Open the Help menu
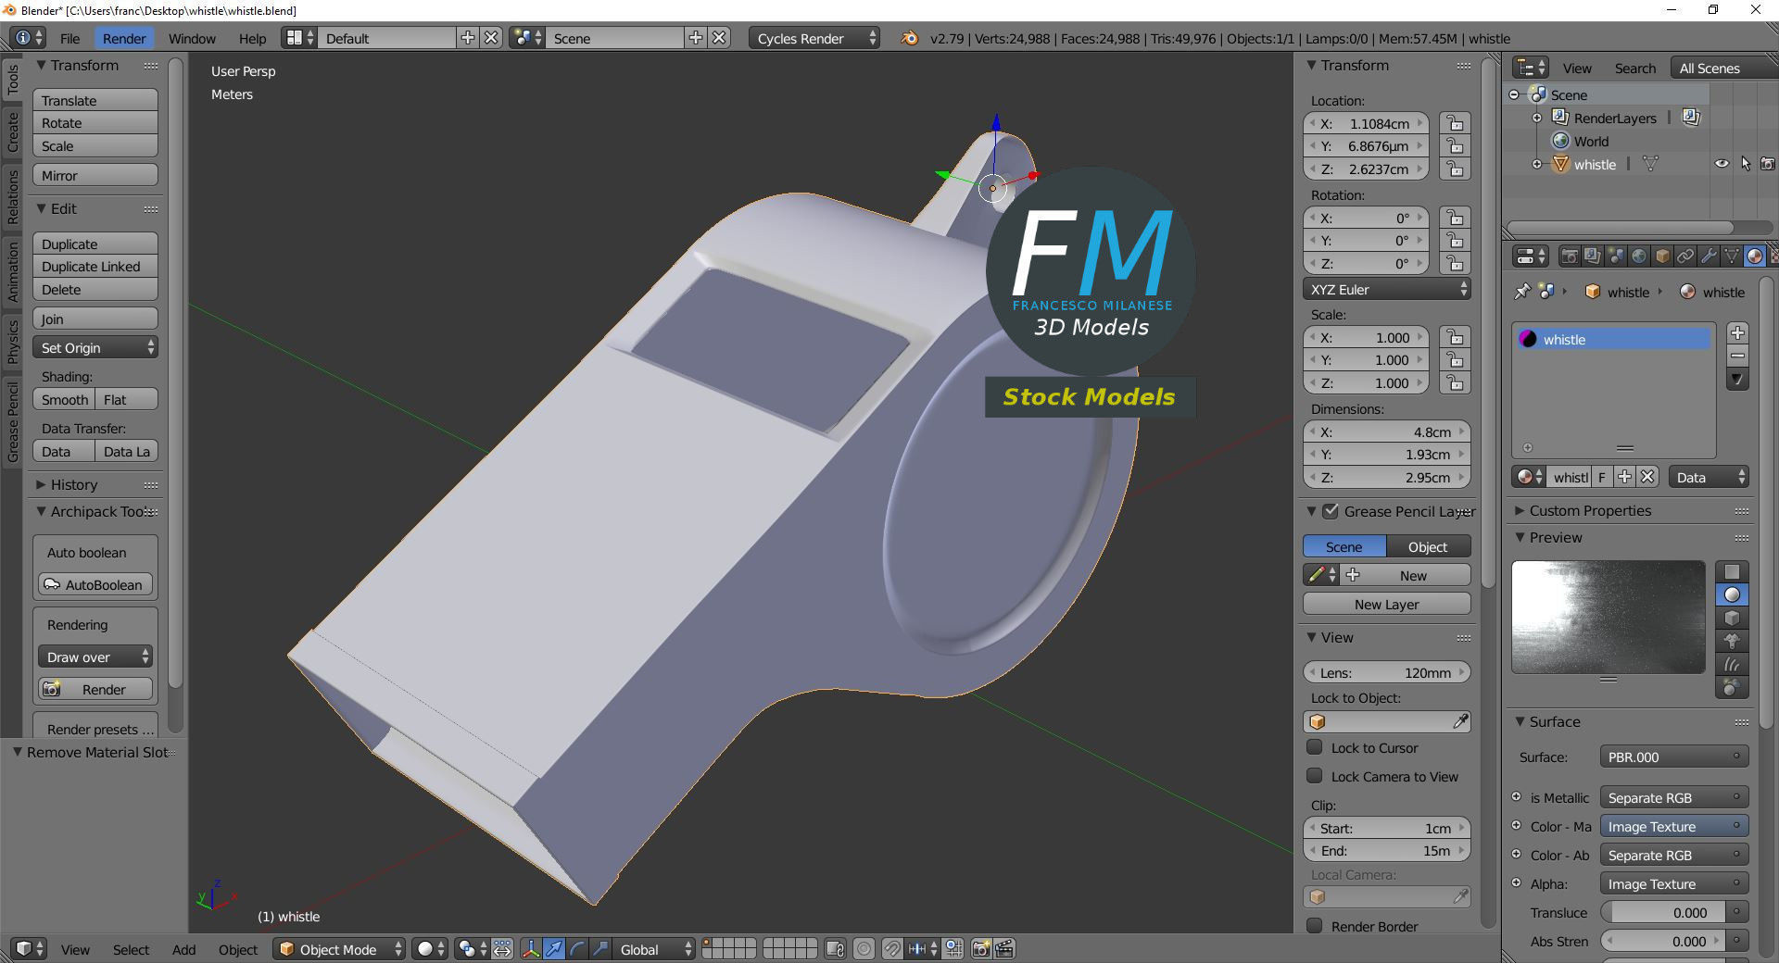 point(252,38)
